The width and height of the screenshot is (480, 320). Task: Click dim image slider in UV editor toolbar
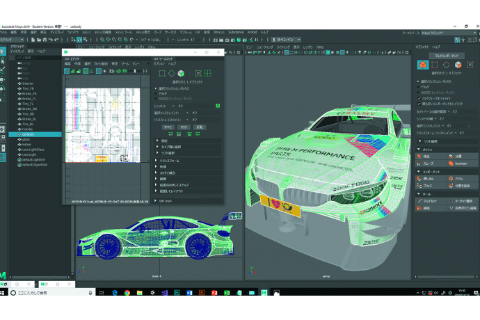[x=136, y=71]
